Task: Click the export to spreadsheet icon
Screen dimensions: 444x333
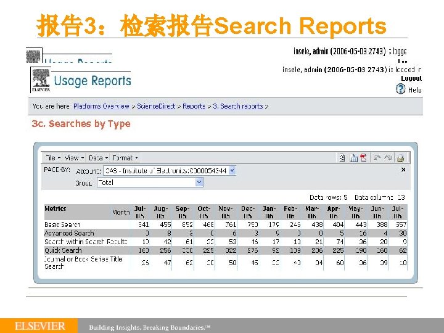Action: coord(353,158)
